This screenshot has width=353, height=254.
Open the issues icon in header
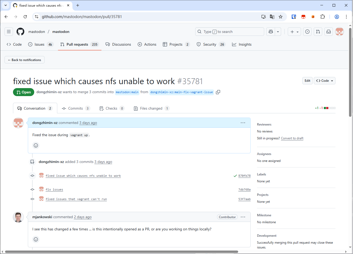[x=307, y=32]
